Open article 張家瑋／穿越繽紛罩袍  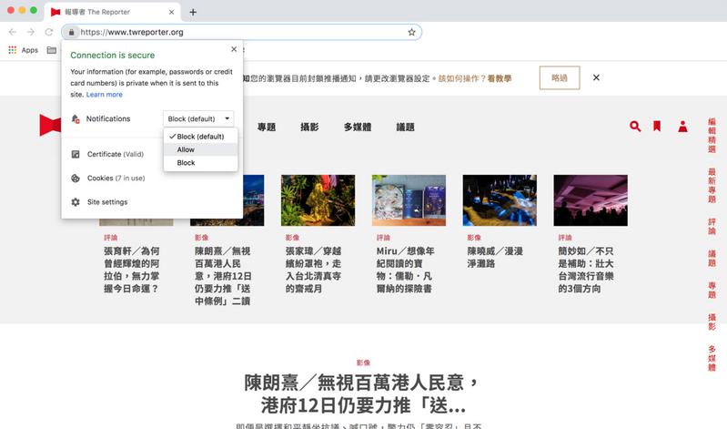coord(313,270)
